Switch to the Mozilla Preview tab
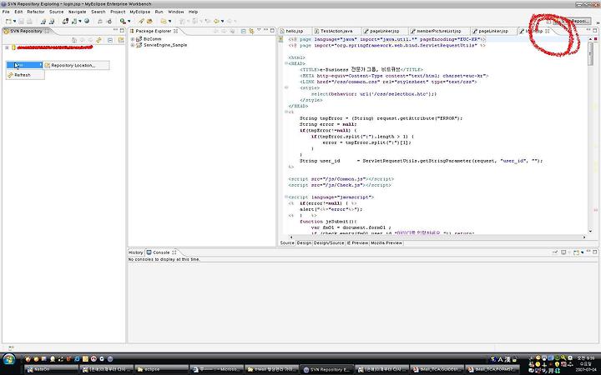Screen dimensions: 601x375 coord(386,243)
